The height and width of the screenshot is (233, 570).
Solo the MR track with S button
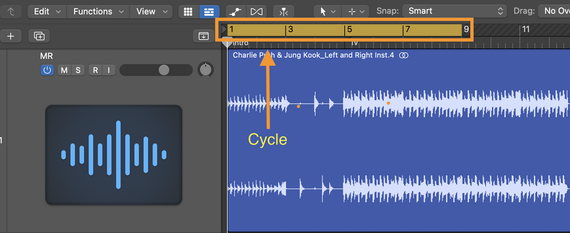pos(78,70)
